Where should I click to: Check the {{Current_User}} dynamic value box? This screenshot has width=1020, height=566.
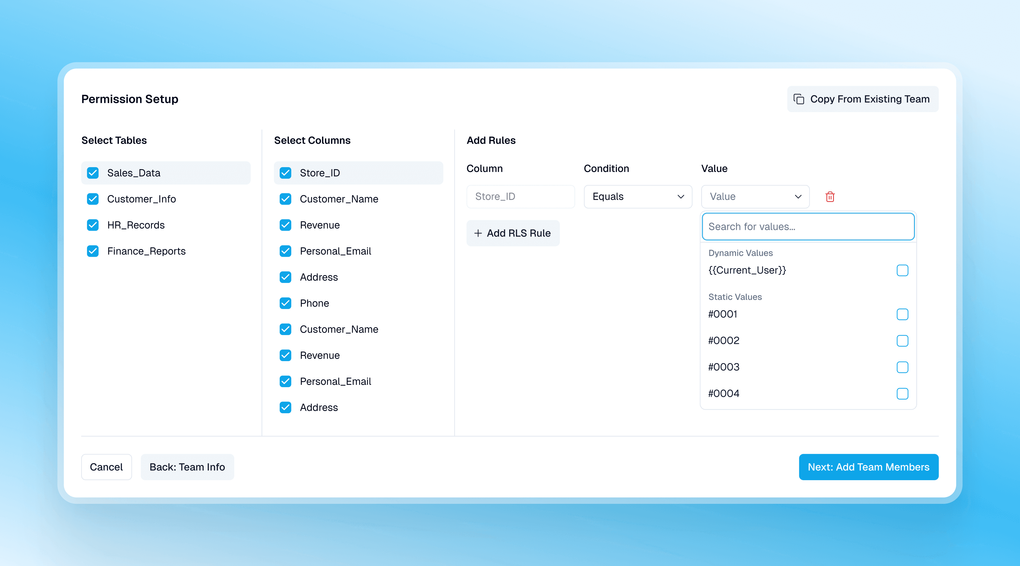coord(902,270)
